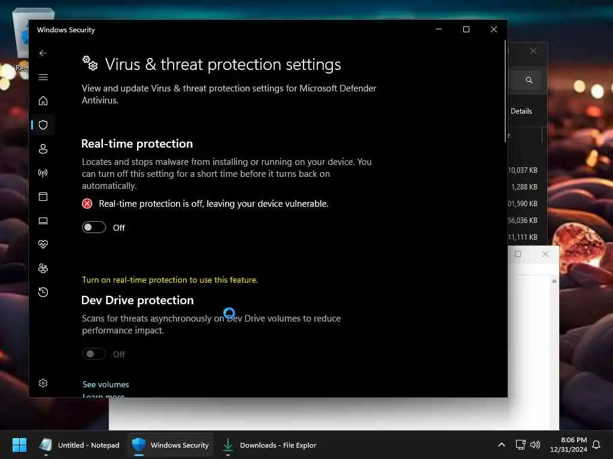Switch to Untitled - Notepad taskbar item
The width and height of the screenshot is (613, 459).
[80, 445]
